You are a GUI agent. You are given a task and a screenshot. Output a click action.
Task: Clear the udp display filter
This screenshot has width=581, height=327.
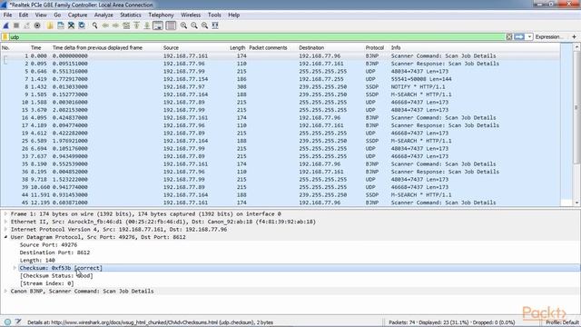coord(509,36)
